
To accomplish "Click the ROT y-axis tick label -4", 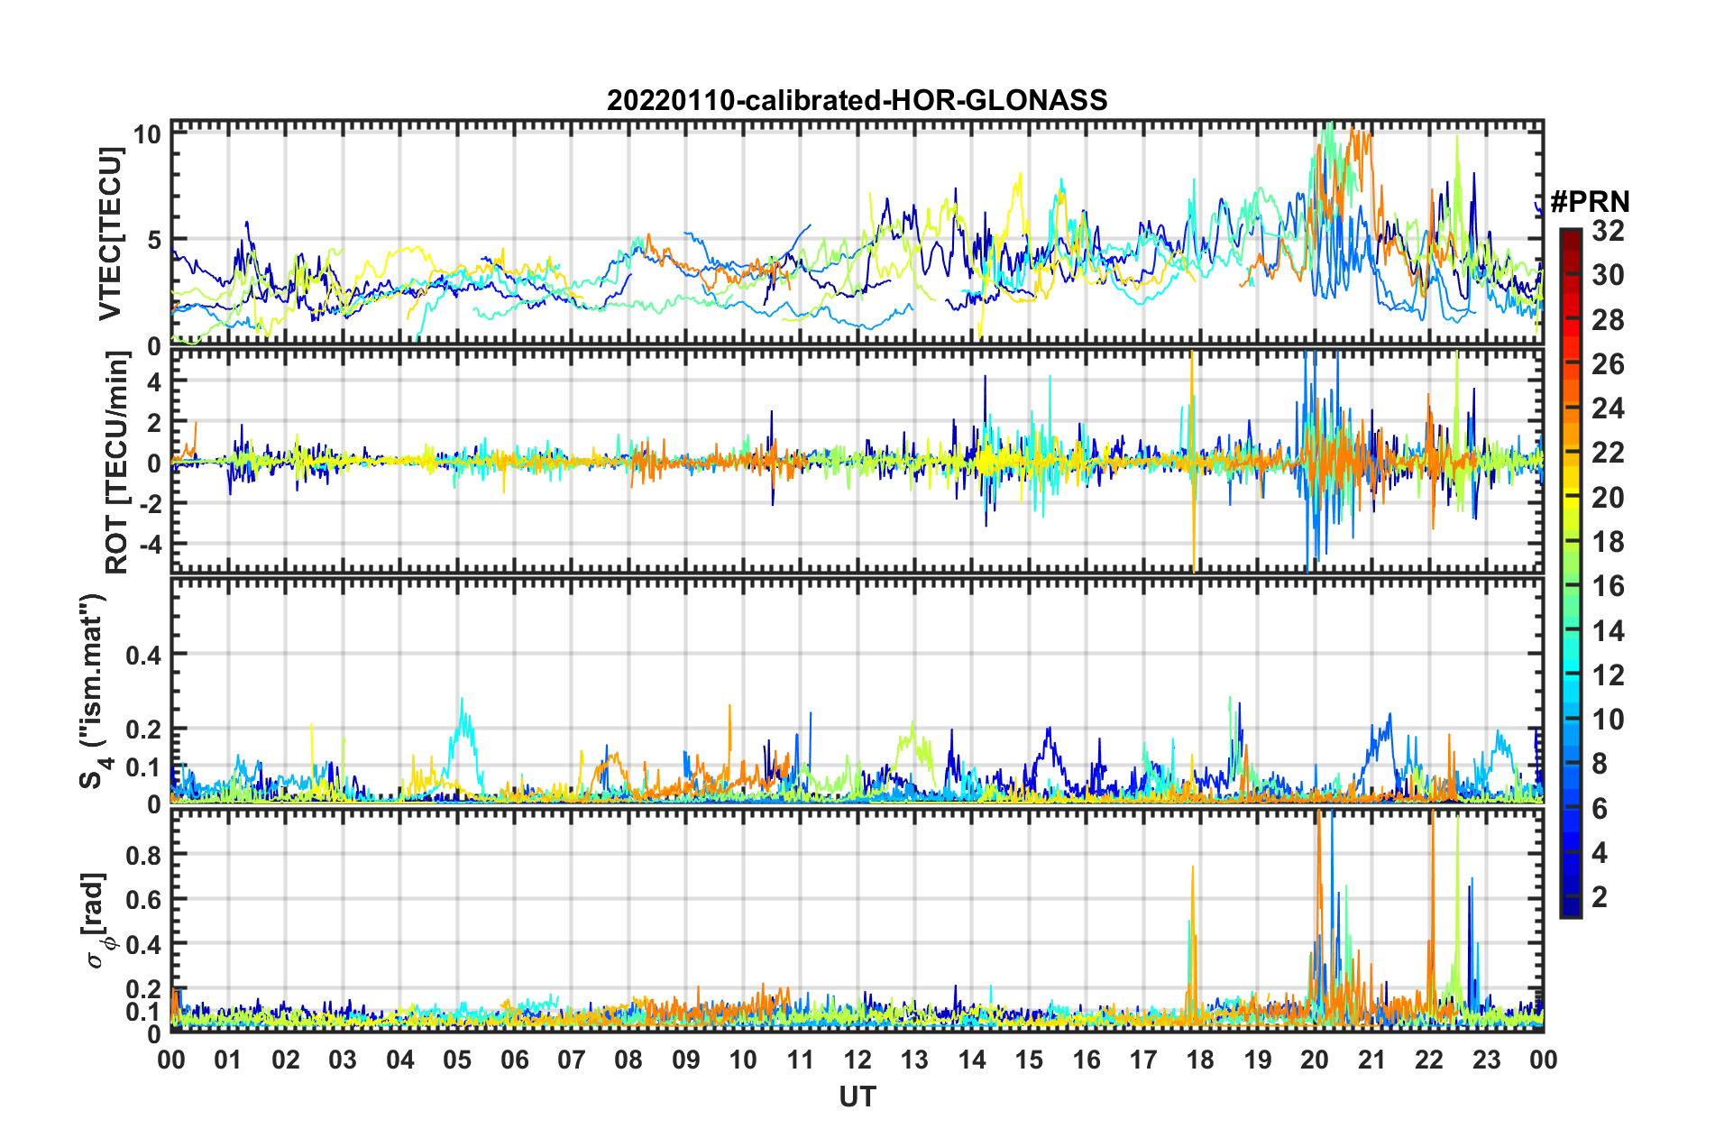I will click(x=150, y=544).
